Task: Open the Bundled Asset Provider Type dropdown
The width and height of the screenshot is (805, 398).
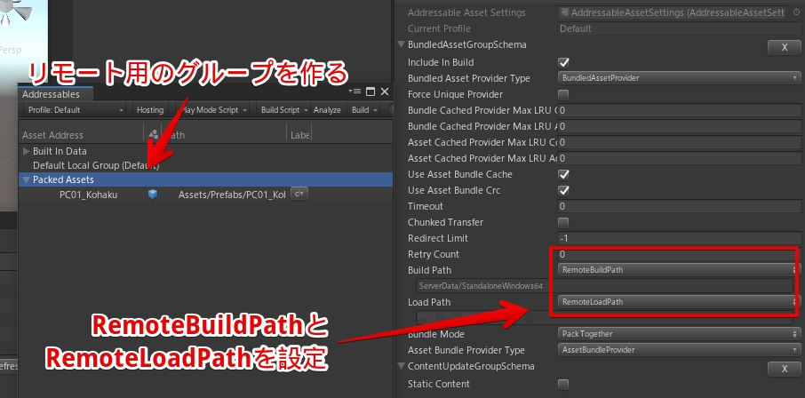Action: click(x=679, y=78)
